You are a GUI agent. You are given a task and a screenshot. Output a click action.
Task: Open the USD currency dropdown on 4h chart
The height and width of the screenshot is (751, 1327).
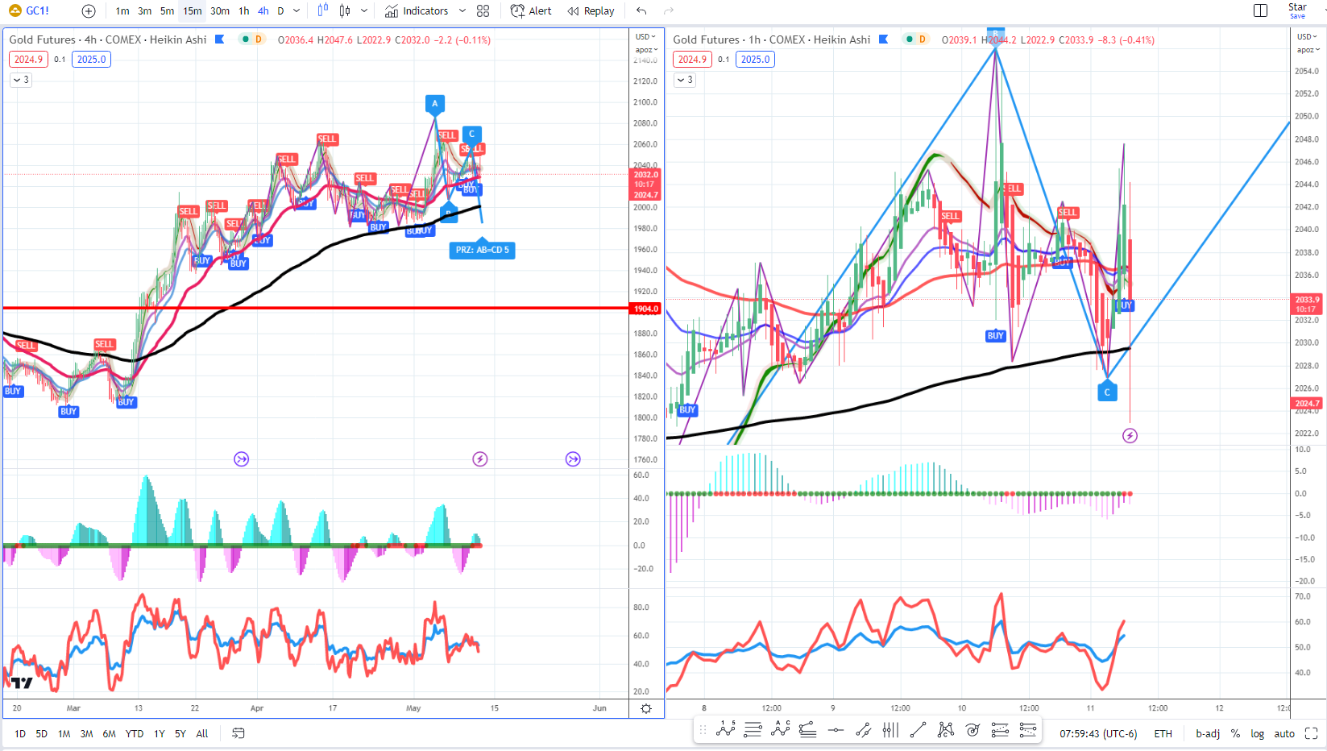tap(645, 36)
